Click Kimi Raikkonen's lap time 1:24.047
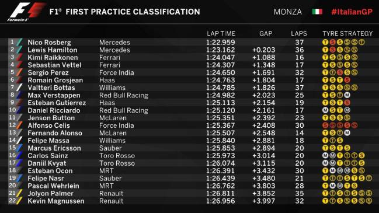Viewport: 379px width, 213px height. coord(220,57)
